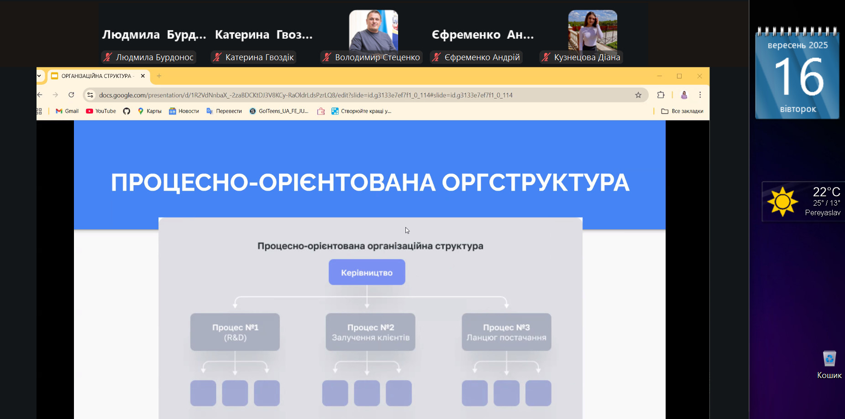Select Володимир Стеценко's video thumbnail

373,30
